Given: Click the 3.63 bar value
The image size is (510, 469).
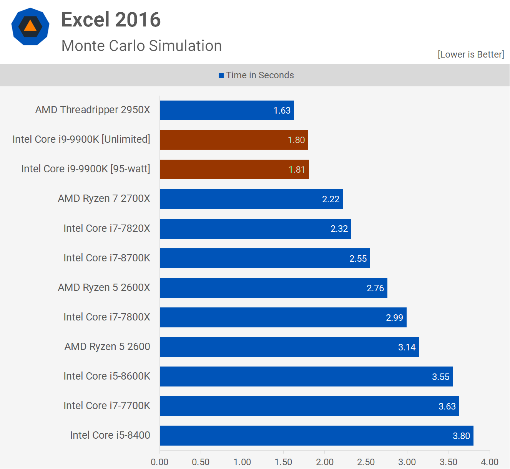Looking at the screenshot, I should pyautogui.click(x=447, y=406).
